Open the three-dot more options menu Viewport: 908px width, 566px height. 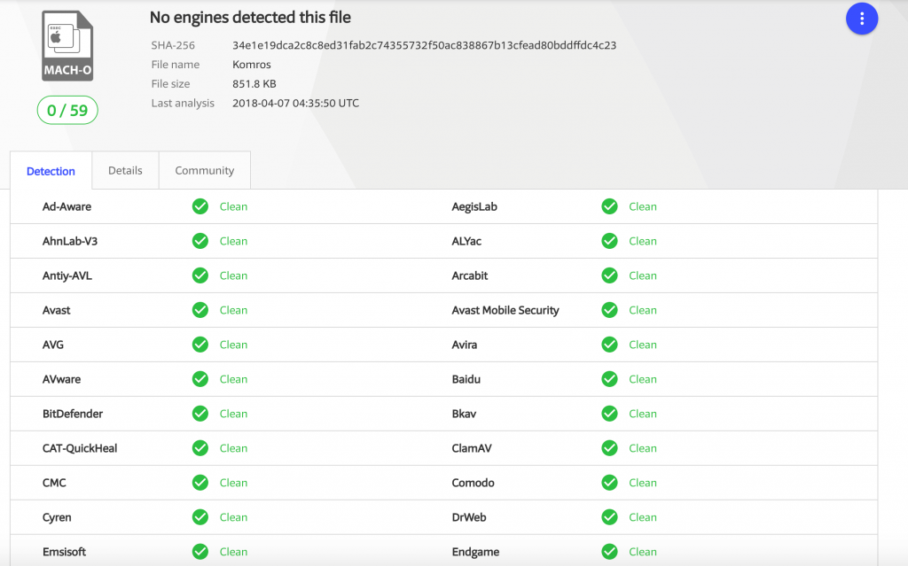[x=862, y=19]
